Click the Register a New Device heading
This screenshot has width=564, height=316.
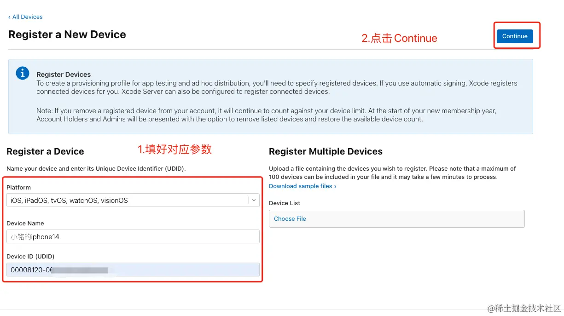67,34
